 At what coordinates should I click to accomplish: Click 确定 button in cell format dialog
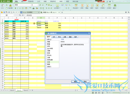(x=76, y=82)
